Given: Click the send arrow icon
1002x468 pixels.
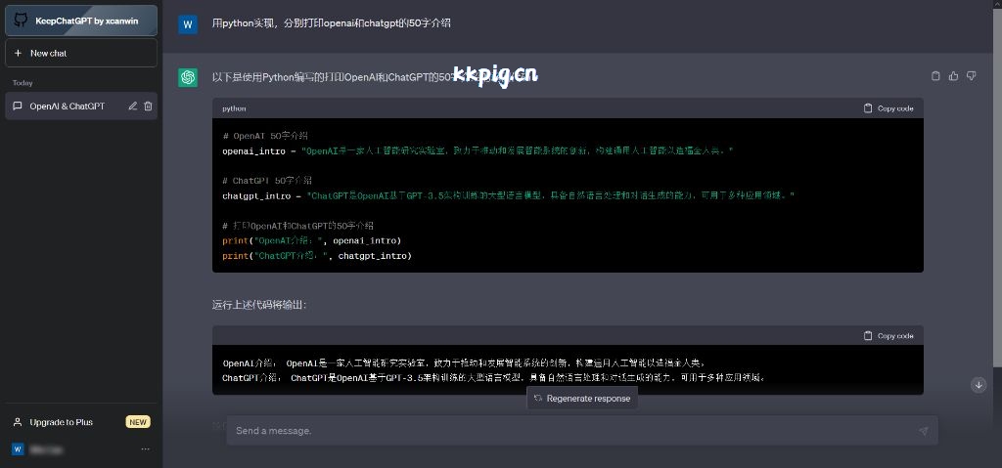Looking at the screenshot, I should point(924,431).
